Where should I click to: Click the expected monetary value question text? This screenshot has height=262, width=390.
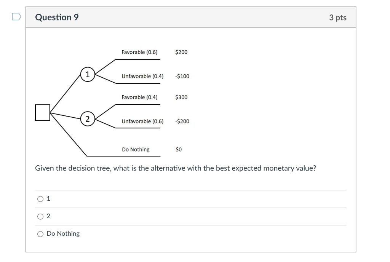tap(175, 168)
